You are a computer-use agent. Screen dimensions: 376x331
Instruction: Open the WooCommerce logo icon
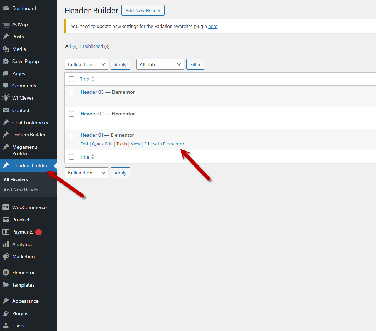pos(6,207)
